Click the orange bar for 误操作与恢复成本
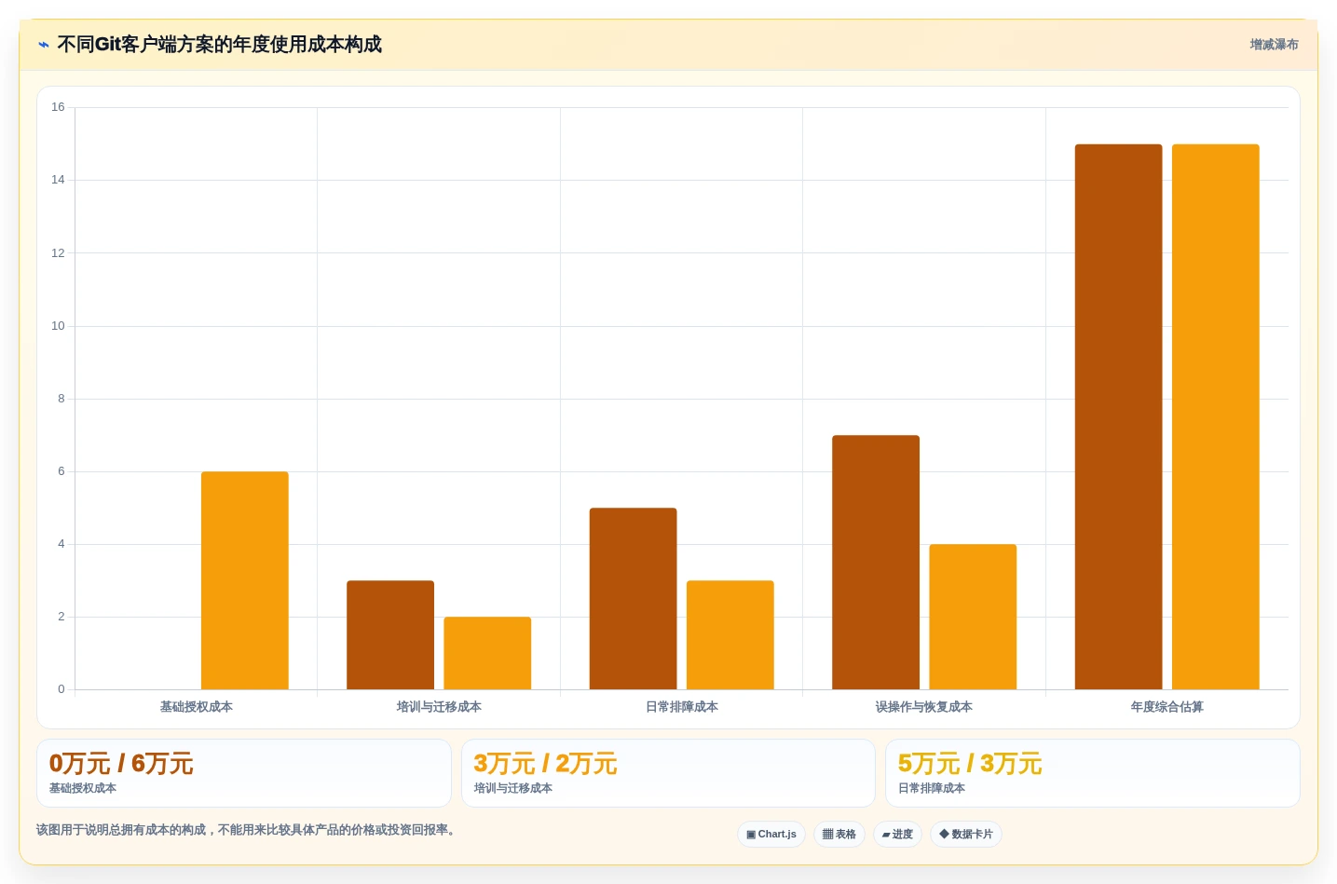Image resolution: width=1337 pixels, height=884 pixels. [973, 617]
